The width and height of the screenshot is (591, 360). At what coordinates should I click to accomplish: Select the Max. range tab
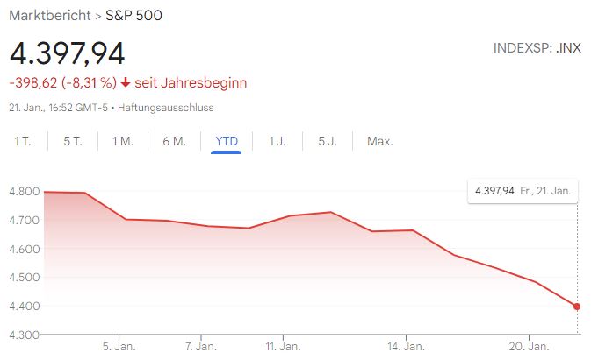tap(379, 141)
